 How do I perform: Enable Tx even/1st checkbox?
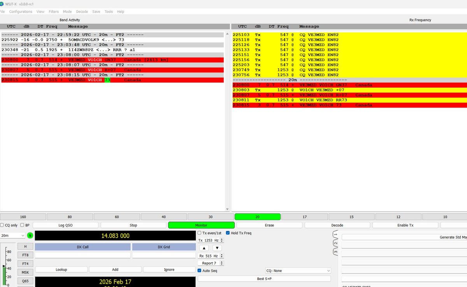[200, 233]
